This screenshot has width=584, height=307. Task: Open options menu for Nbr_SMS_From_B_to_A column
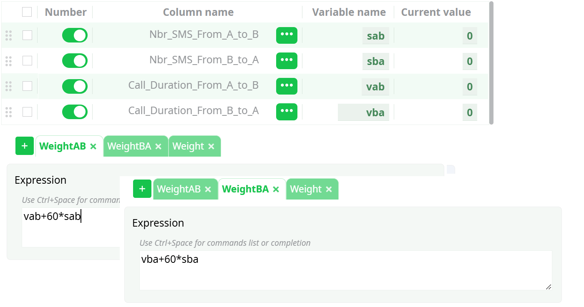pos(287,60)
